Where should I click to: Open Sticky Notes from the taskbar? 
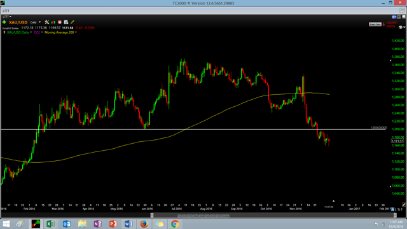coord(160,224)
